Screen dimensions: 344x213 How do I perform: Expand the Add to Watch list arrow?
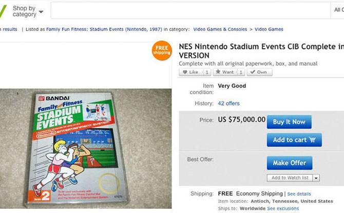click(x=316, y=178)
